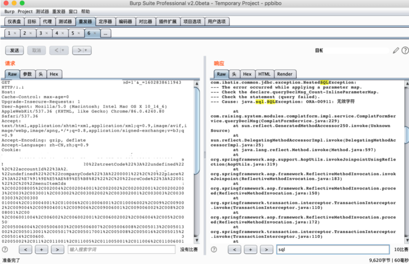Open history forward dropdown button
Image resolution: width=409 pixels, height=264 pixels.
click(82, 50)
